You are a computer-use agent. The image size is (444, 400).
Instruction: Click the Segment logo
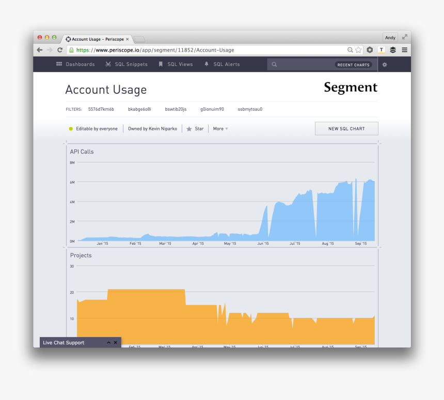(351, 87)
